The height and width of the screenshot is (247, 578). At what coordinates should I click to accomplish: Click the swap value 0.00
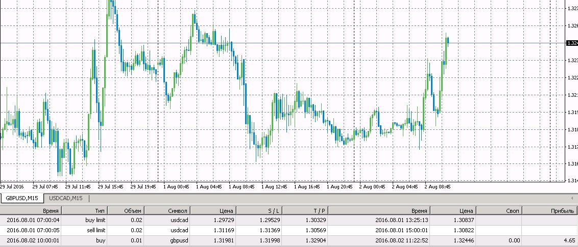click(x=514, y=241)
